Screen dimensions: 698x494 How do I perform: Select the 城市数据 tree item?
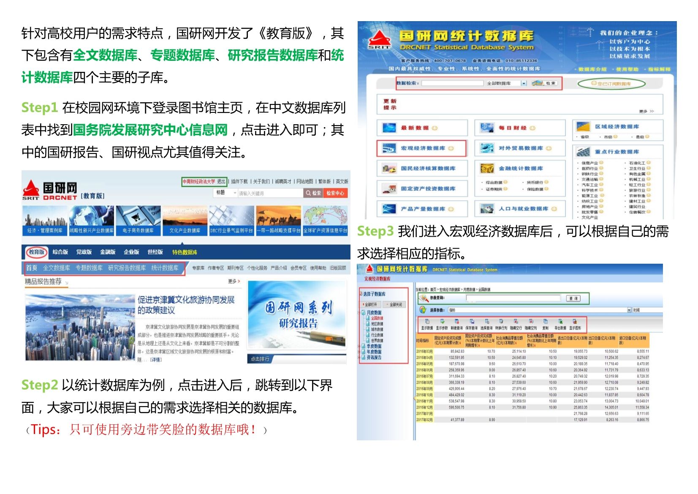377,329
